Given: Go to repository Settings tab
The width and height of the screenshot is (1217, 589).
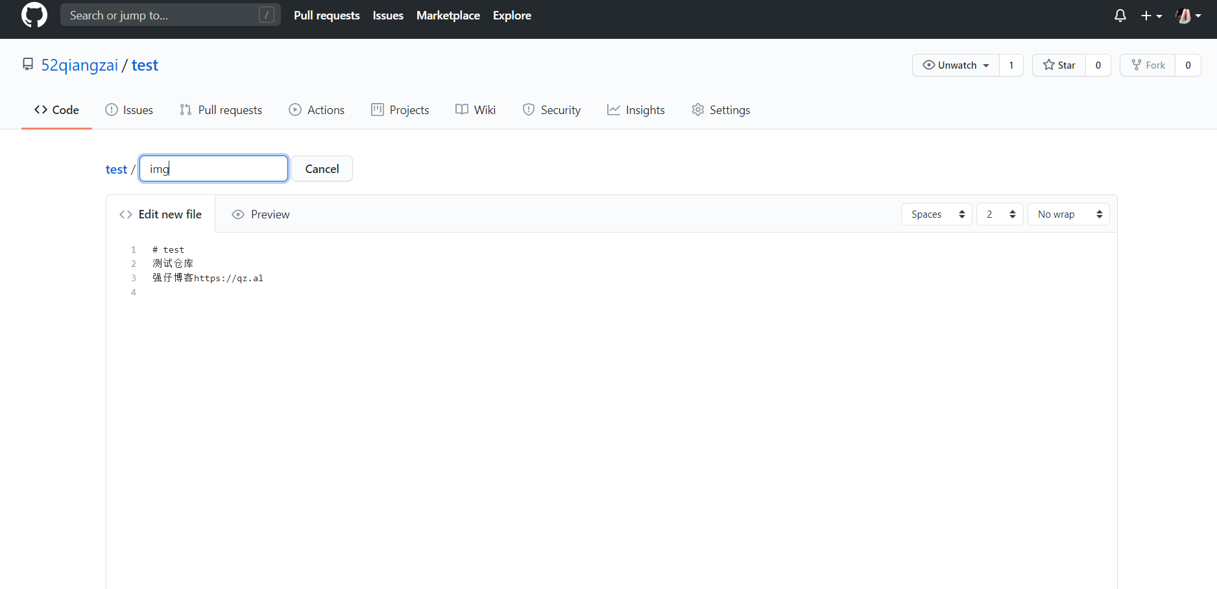Looking at the screenshot, I should point(721,110).
